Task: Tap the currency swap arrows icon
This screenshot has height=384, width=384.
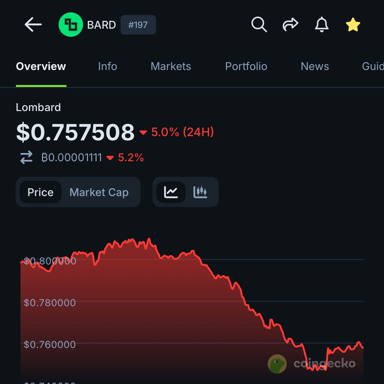Action: pyautogui.click(x=26, y=157)
